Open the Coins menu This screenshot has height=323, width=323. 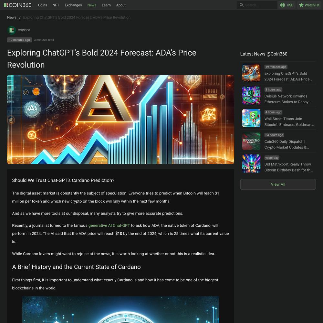(x=42, y=5)
